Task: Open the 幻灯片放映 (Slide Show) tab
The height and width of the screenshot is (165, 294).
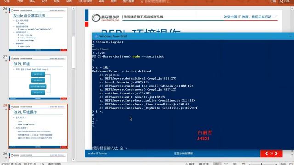Action: [x=85, y=1]
